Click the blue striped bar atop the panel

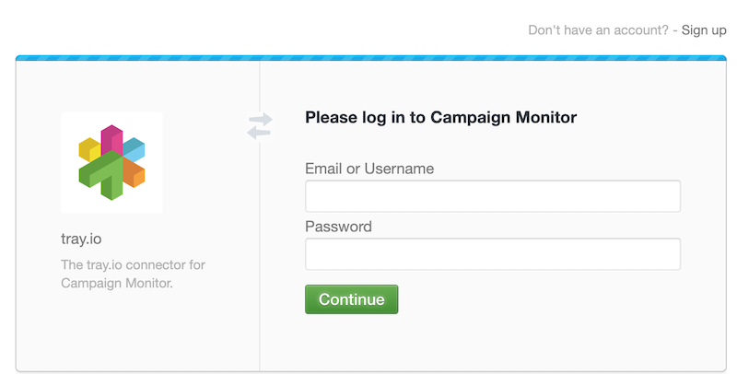370,58
